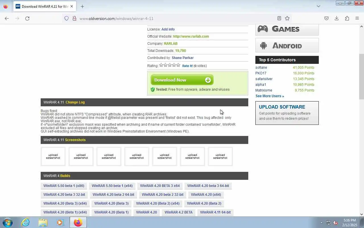Expand the list all tabs chevron
This screenshot has height=228, width=364.
coord(318,6)
